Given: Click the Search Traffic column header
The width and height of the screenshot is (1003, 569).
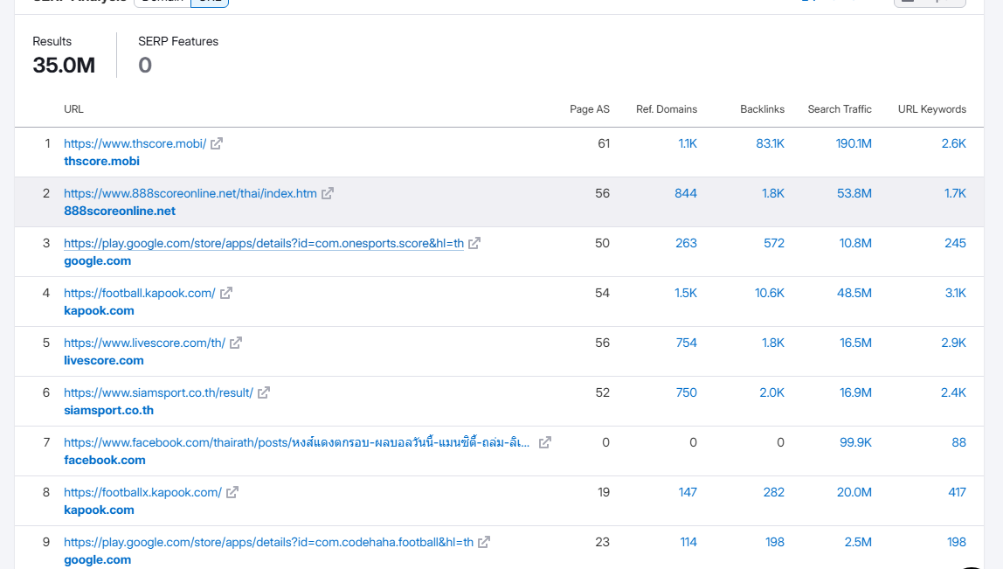Looking at the screenshot, I should [840, 109].
